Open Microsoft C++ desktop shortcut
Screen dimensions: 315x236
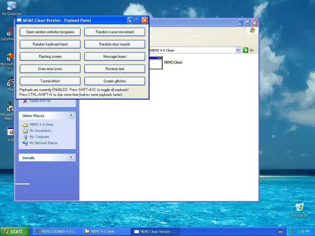click(x=7, y=61)
